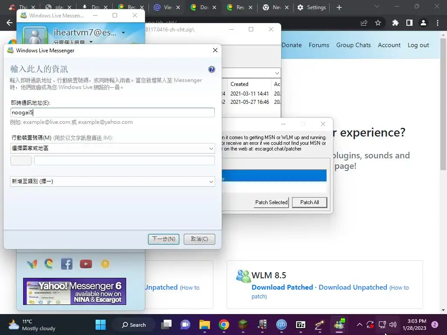Open YouTube icon in Messenger bottom bar
Viewport: 447px width, 335px height.
[x=86, y=264]
